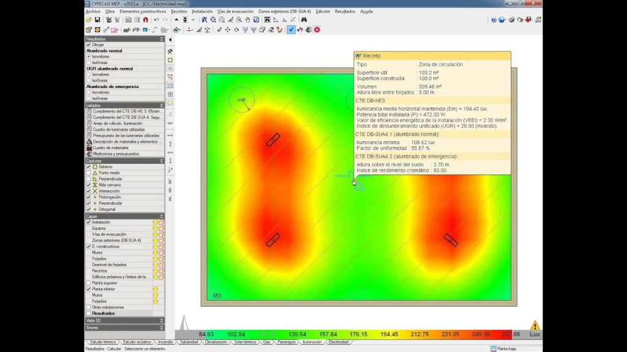Click the yellow bulb next to Equipos layer
The image size is (627, 352).
pos(155,229)
